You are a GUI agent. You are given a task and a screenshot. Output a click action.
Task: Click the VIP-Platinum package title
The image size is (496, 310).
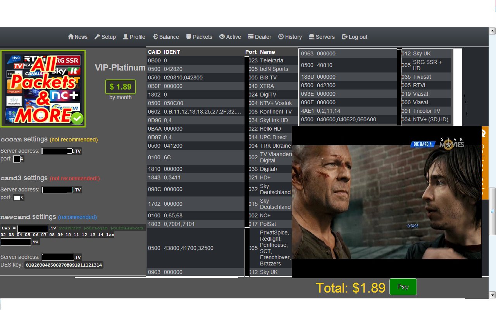tap(120, 67)
